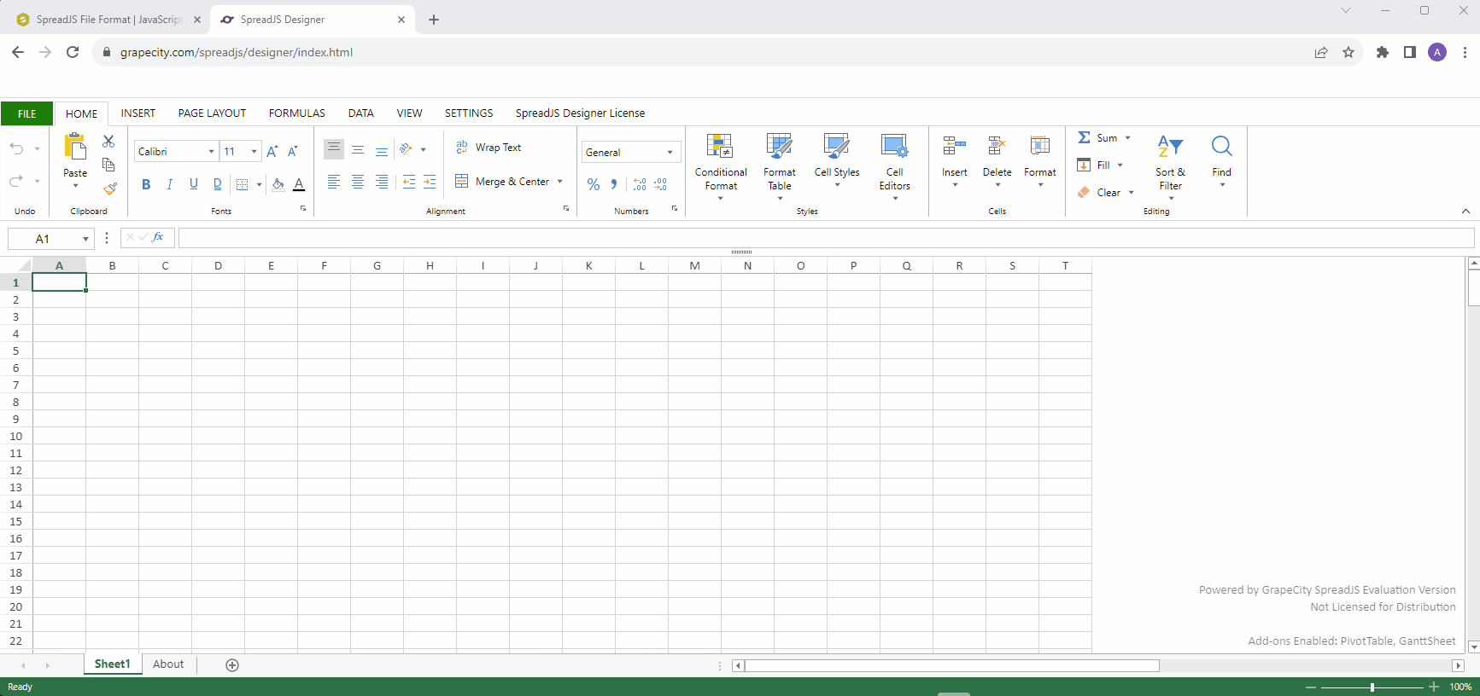Click Increase Decimal icon
The width and height of the screenshot is (1480, 696).
tap(640, 184)
